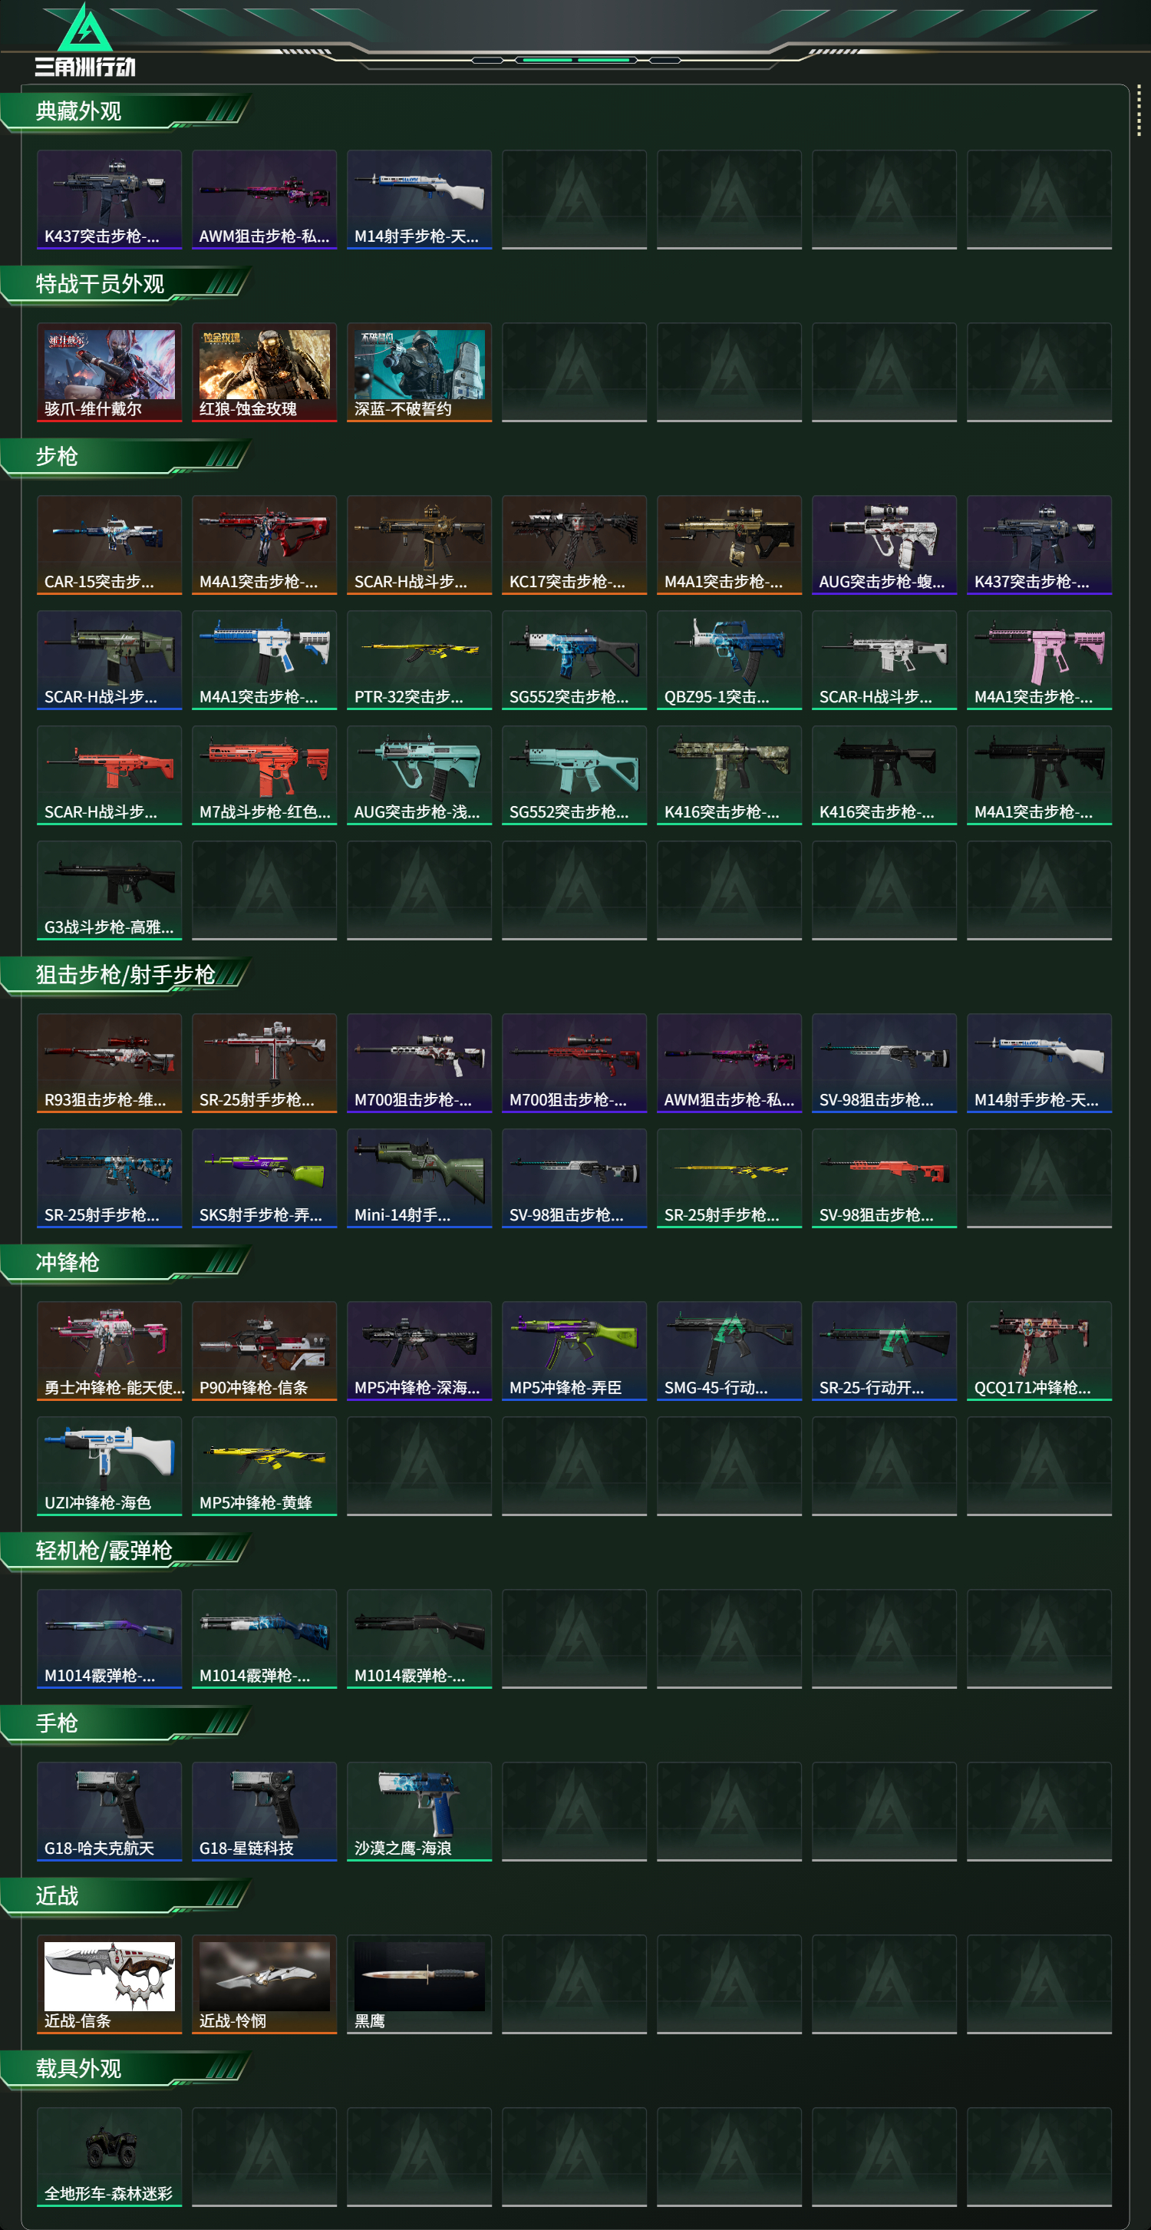Click the G3战斗步枪-高雅 rifle skin
This screenshot has height=2230, width=1151.
point(109,890)
